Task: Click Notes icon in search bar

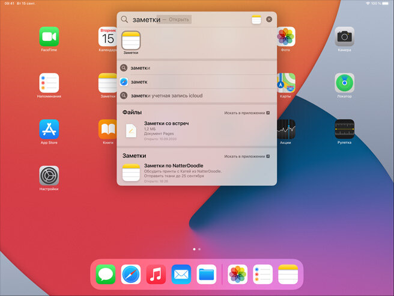Action: coord(256,19)
